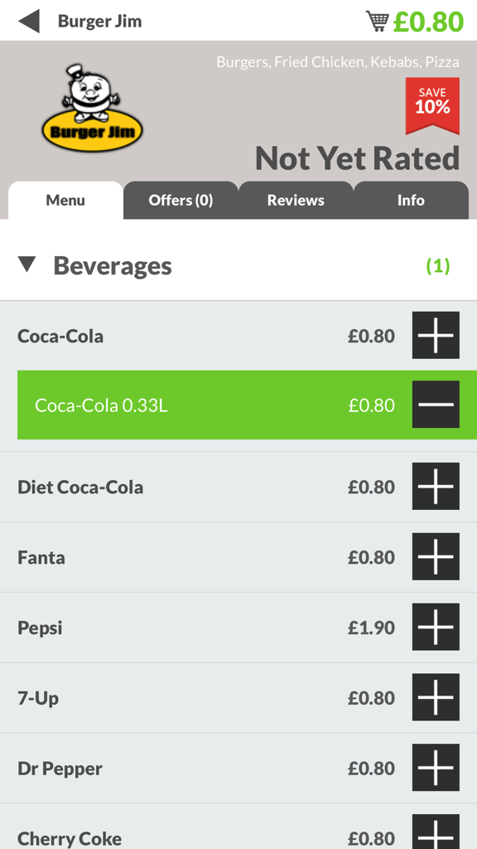Open the Reviews tab
The image size is (477, 849).
coord(296,200)
